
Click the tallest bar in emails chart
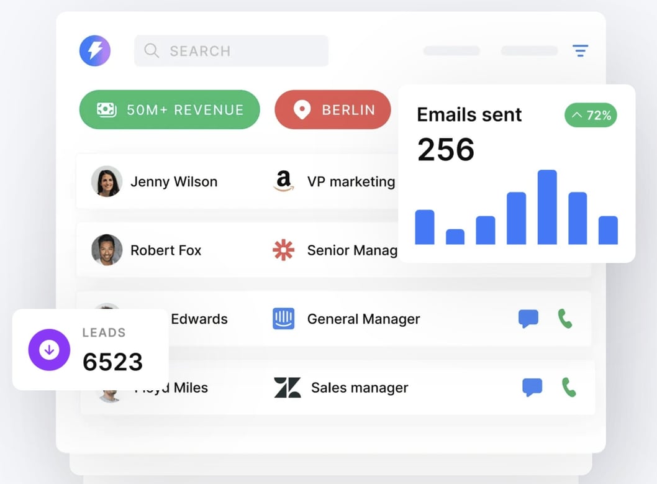coord(547,207)
